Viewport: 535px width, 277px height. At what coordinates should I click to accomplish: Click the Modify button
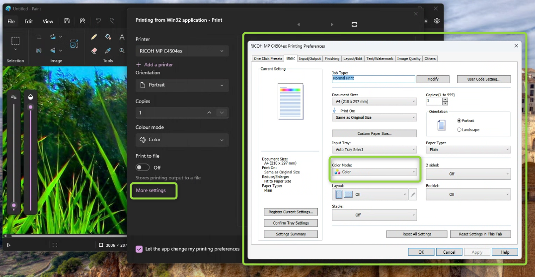[433, 79]
